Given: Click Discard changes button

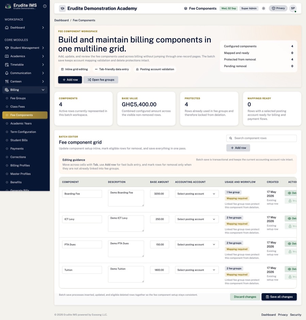Looking at the screenshot, I should click(245, 297).
